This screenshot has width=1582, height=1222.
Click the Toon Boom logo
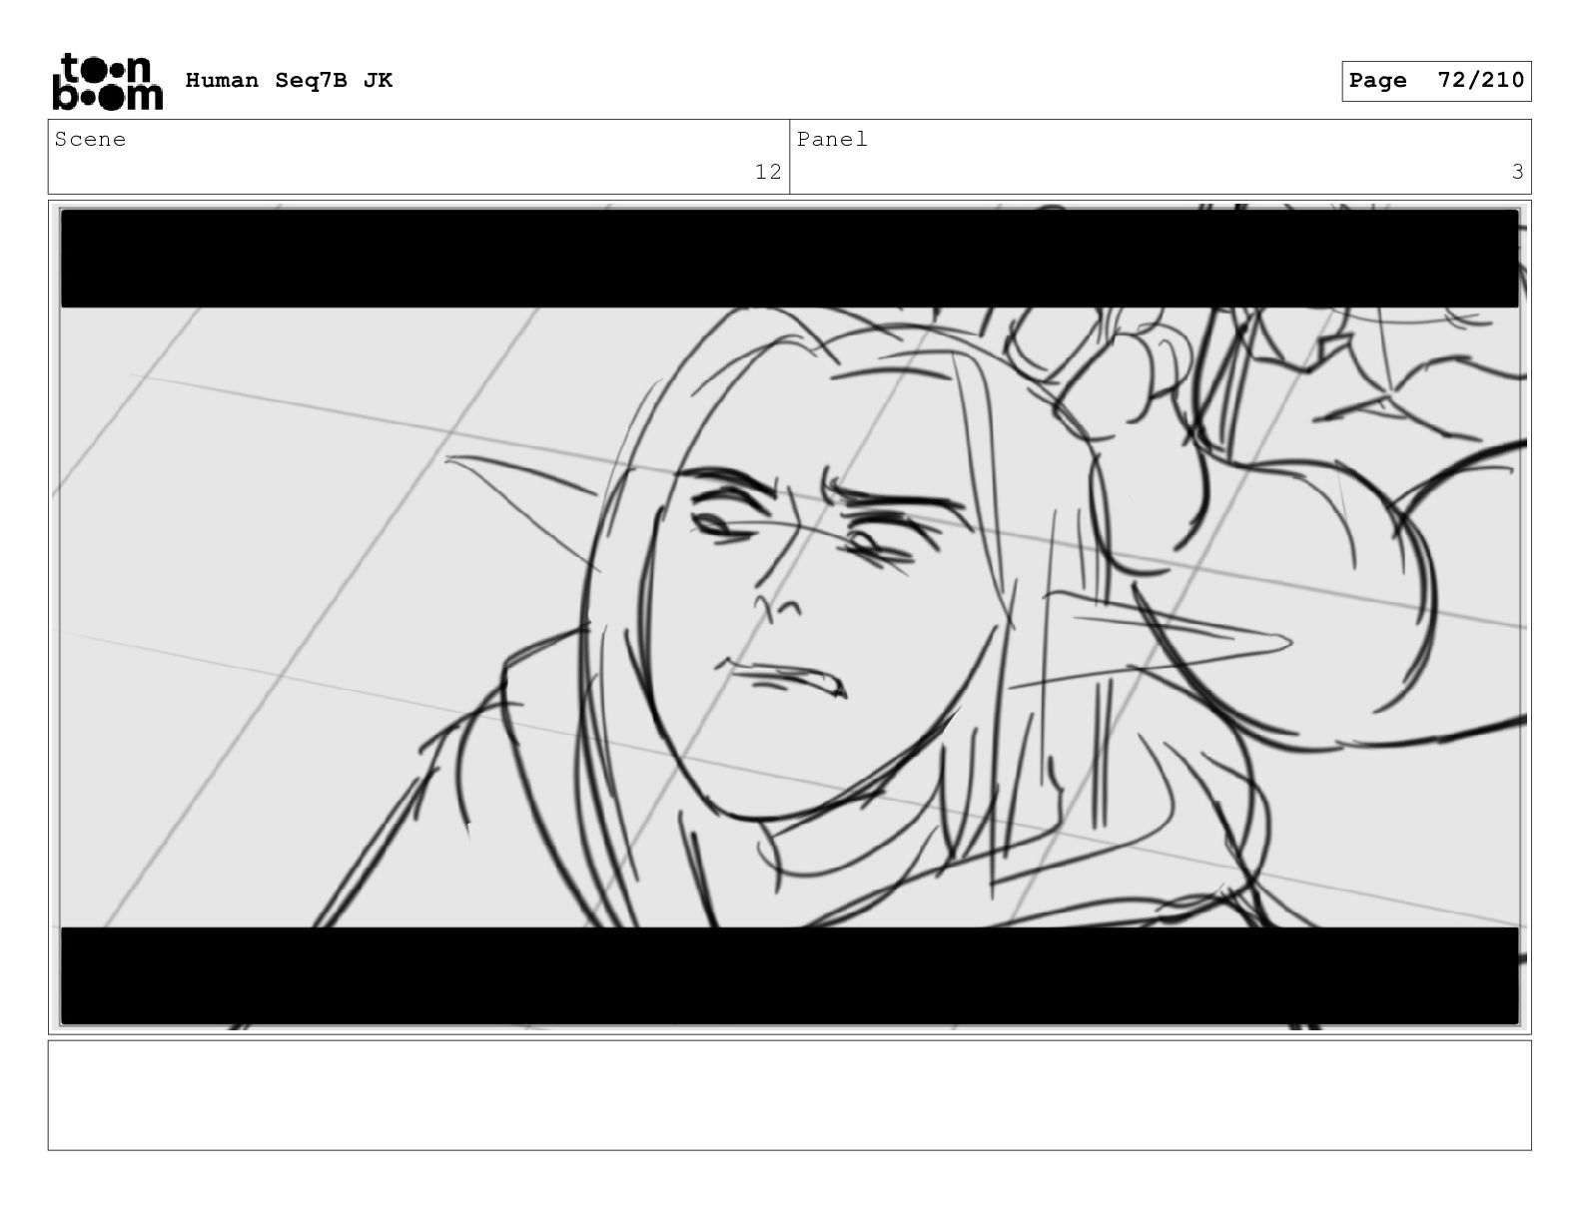[x=107, y=81]
